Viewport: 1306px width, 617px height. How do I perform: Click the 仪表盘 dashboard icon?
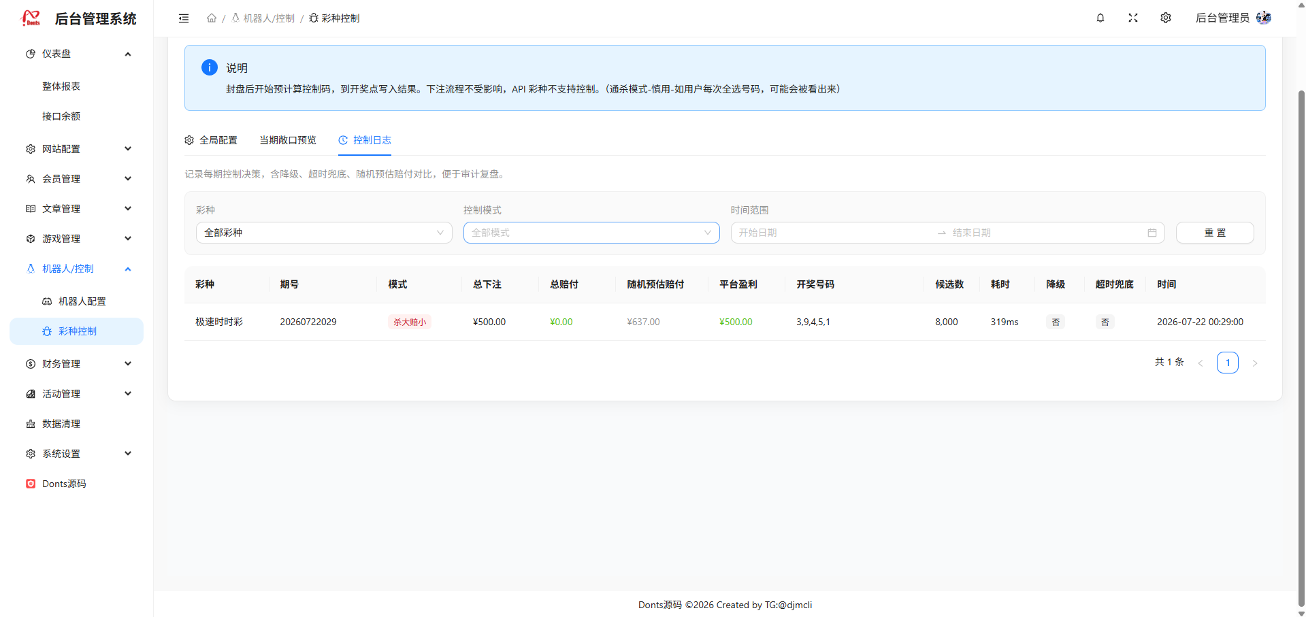(31, 54)
